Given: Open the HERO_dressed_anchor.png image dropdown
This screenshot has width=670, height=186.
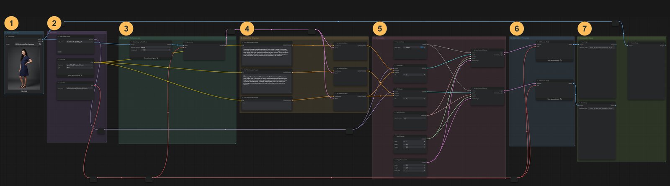Looking at the screenshot, I should click(x=26, y=44).
